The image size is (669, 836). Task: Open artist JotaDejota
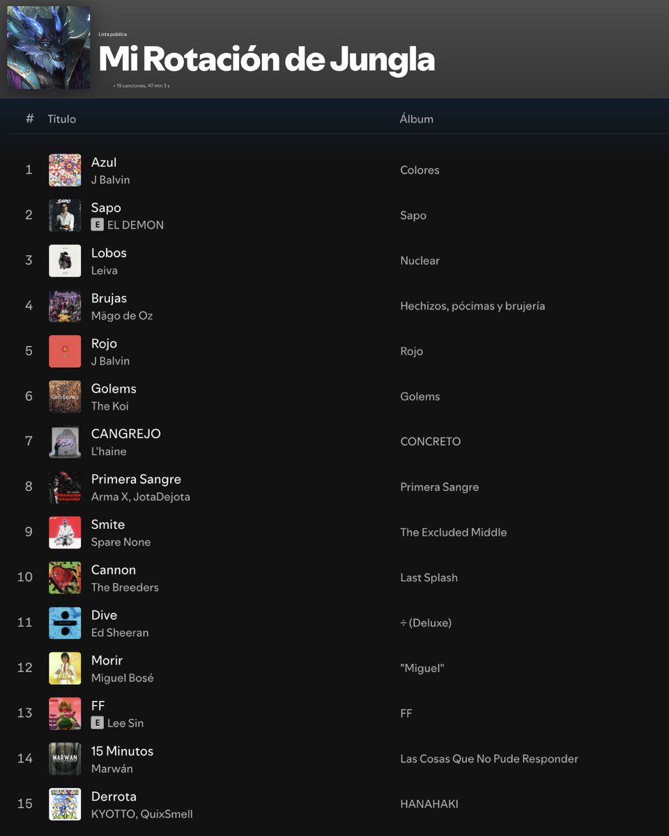[x=162, y=497]
